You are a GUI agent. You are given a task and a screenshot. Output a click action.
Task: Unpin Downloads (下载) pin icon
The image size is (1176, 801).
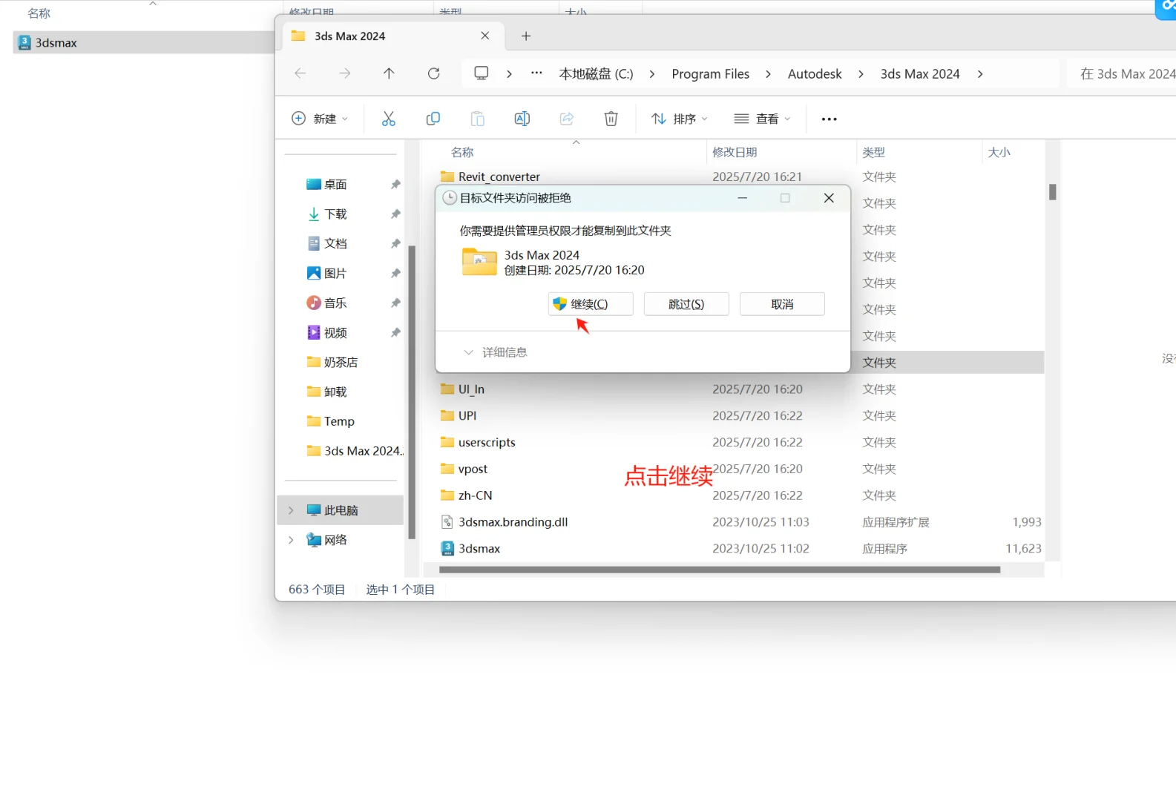(x=395, y=214)
